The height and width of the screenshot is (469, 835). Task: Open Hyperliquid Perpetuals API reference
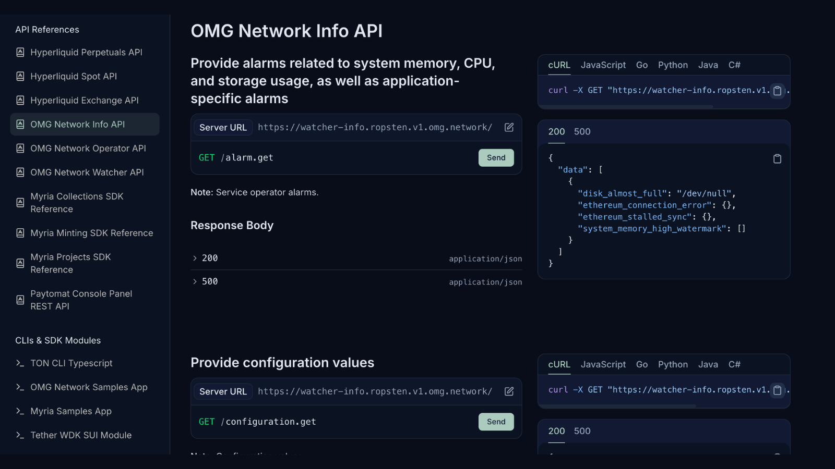tap(85, 52)
